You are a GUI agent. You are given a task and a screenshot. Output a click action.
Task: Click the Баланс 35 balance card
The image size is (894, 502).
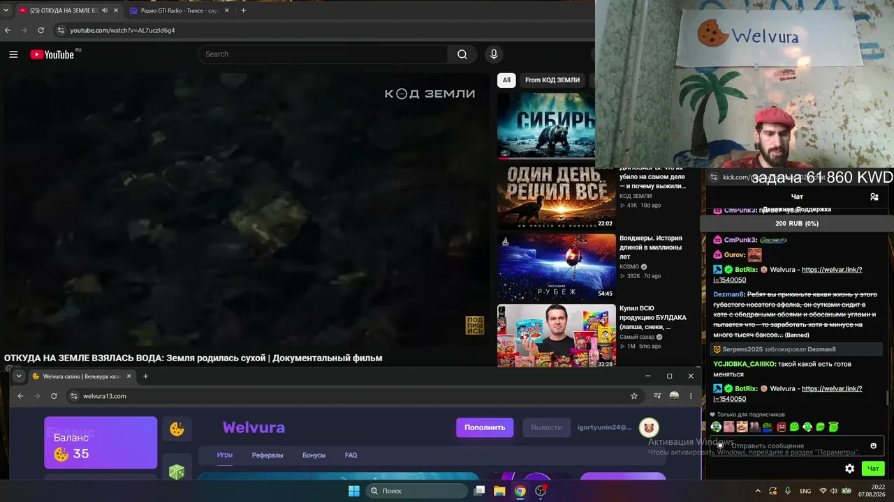pos(101,443)
